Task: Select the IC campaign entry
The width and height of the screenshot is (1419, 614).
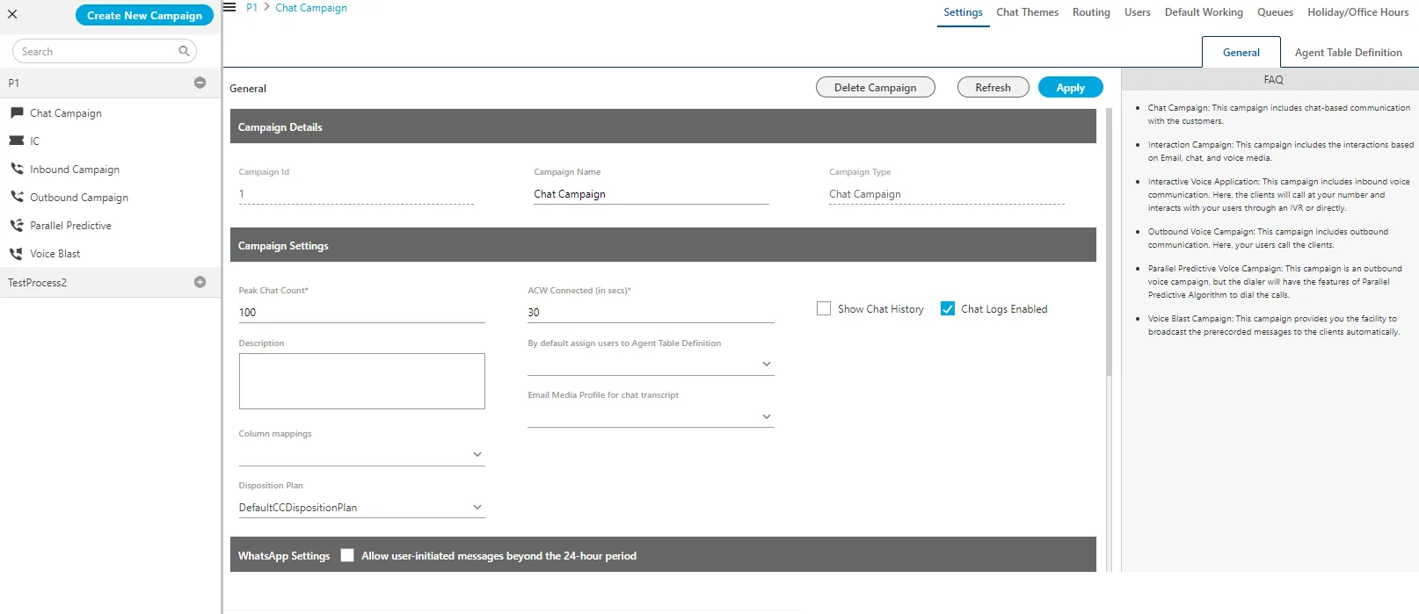Action: pos(34,141)
